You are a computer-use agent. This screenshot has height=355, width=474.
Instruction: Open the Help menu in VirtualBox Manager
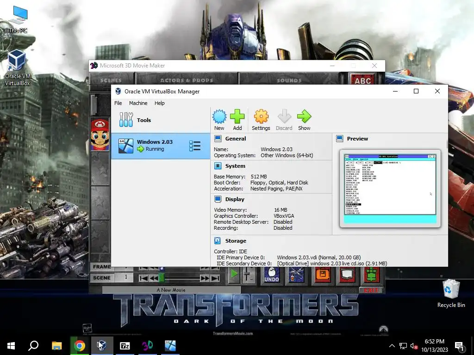[159, 103]
